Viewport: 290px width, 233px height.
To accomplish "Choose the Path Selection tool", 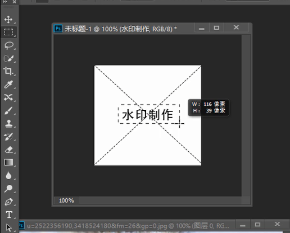I will pyautogui.click(x=9, y=228).
